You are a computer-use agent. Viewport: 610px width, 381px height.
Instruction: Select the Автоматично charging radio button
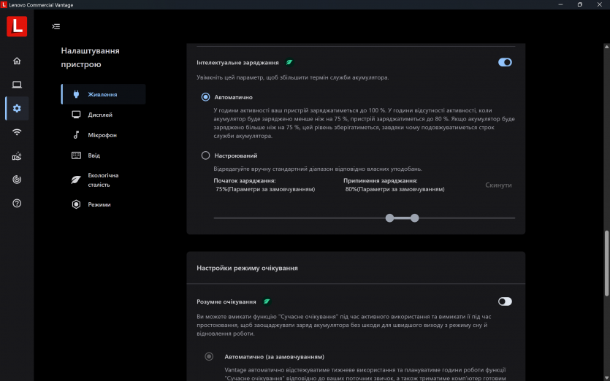[205, 97]
